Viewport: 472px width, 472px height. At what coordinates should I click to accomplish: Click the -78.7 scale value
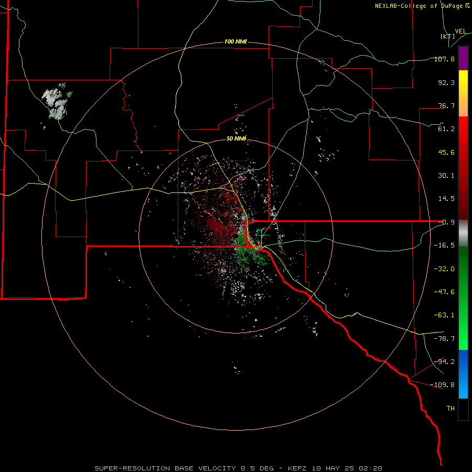444,339
